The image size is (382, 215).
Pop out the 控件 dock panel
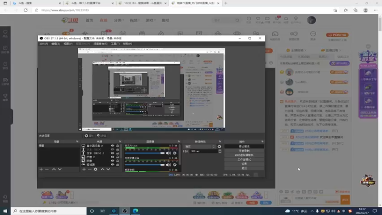click(x=262, y=141)
